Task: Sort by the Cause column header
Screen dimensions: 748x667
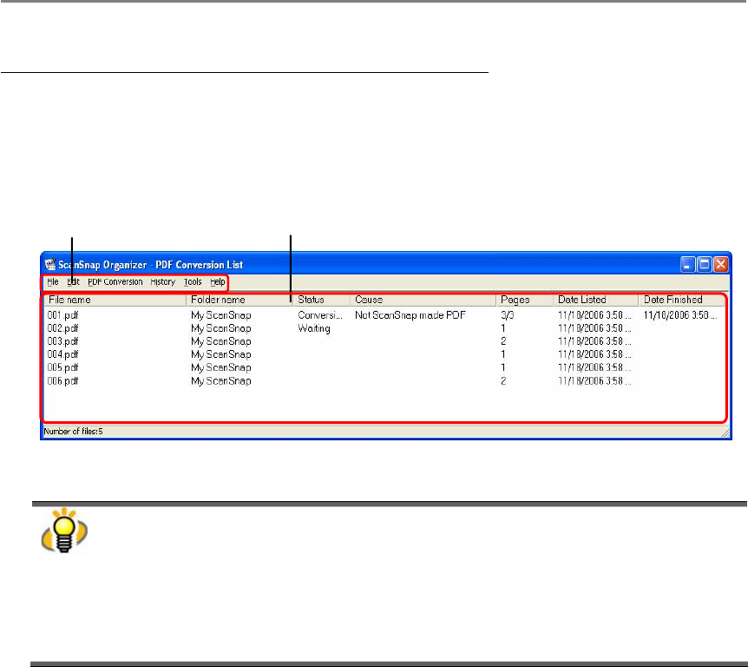Action: (423, 300)
